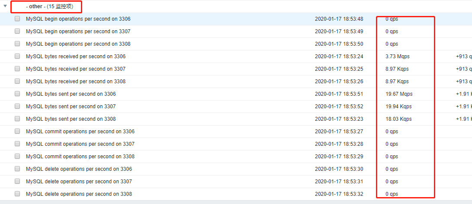Click timestamp 2020-01-17 18:53:52
The image size is (472, 204).
tap(339, 107)
